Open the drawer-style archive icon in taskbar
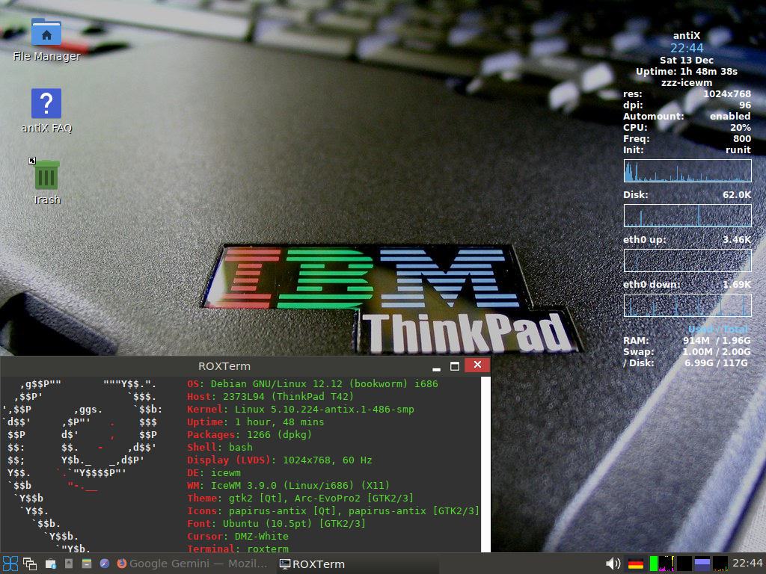This screenshot has height=574, width=766. [x=87, y=564]
